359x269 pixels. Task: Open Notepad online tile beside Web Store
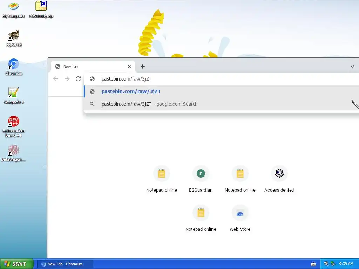(201, 218)
